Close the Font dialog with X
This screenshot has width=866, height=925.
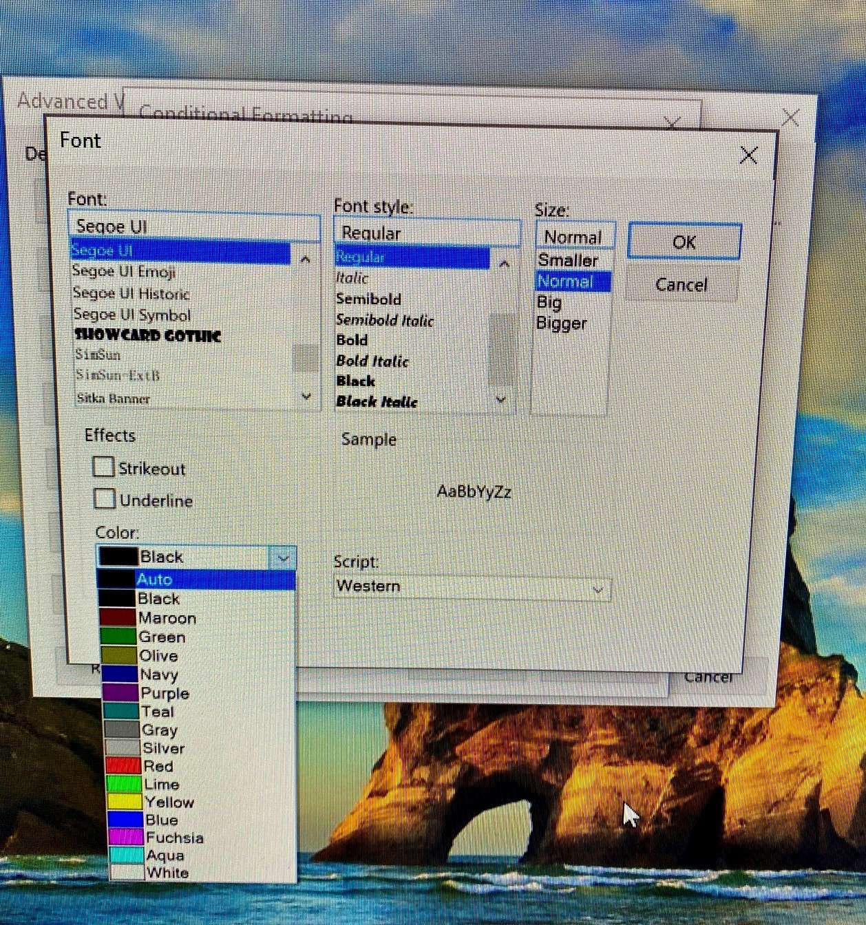click(748, 155)
